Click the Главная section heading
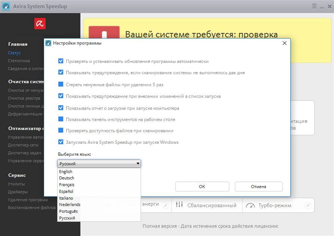334x236 pixels. (18, 44)
